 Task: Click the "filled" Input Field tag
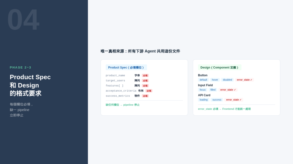(x=213, y=90)
